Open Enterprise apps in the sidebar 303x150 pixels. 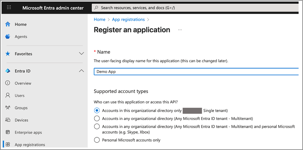(28, 132)
